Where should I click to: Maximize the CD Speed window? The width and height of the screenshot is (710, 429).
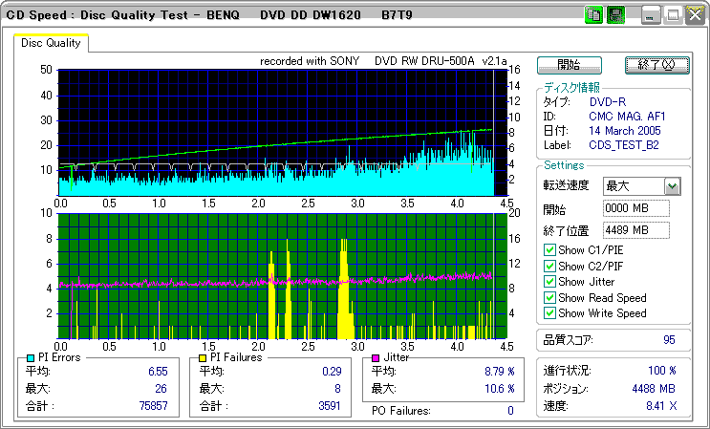[673, 15]
